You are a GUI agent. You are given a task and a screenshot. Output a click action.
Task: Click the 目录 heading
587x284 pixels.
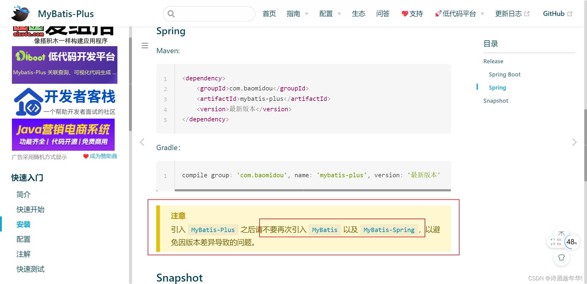point(491,44)
